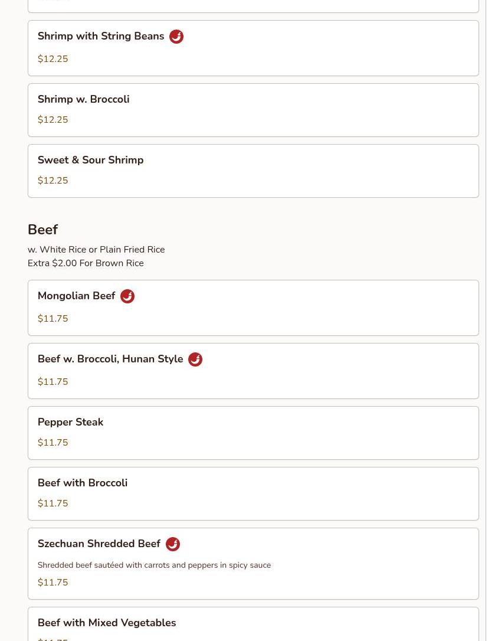
Task: Click Szechuan Shredded Beef description text
Action: point(154,565)
